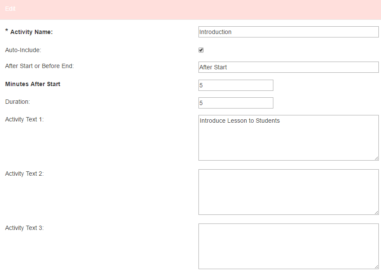Click the resize grip of Activity Text 1
Image resolution: width=381 pixels, height=273 pixels.
(376, 158)
